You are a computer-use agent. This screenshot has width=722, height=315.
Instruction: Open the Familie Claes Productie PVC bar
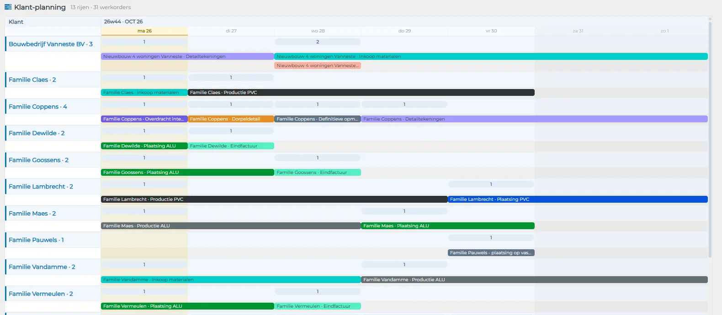click(361, 93)
